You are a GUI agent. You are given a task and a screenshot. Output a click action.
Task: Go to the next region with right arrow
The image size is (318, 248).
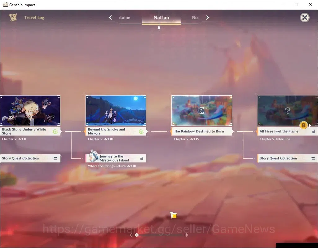click(207, 18)
